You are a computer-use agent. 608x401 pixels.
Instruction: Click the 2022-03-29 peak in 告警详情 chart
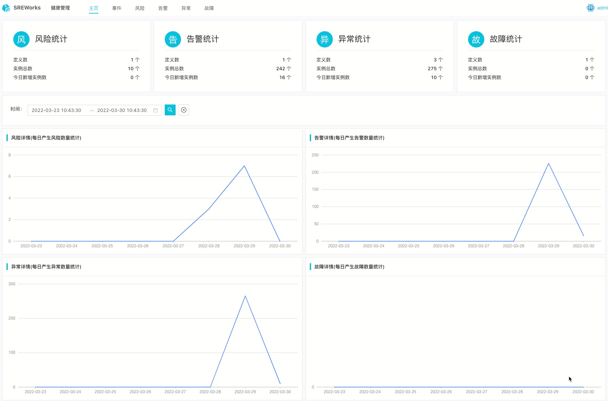(548, 164)
